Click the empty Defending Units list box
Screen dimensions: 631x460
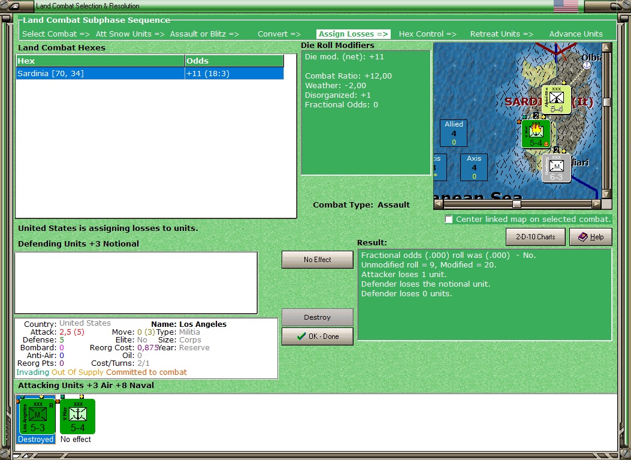[x=136, y=282]
